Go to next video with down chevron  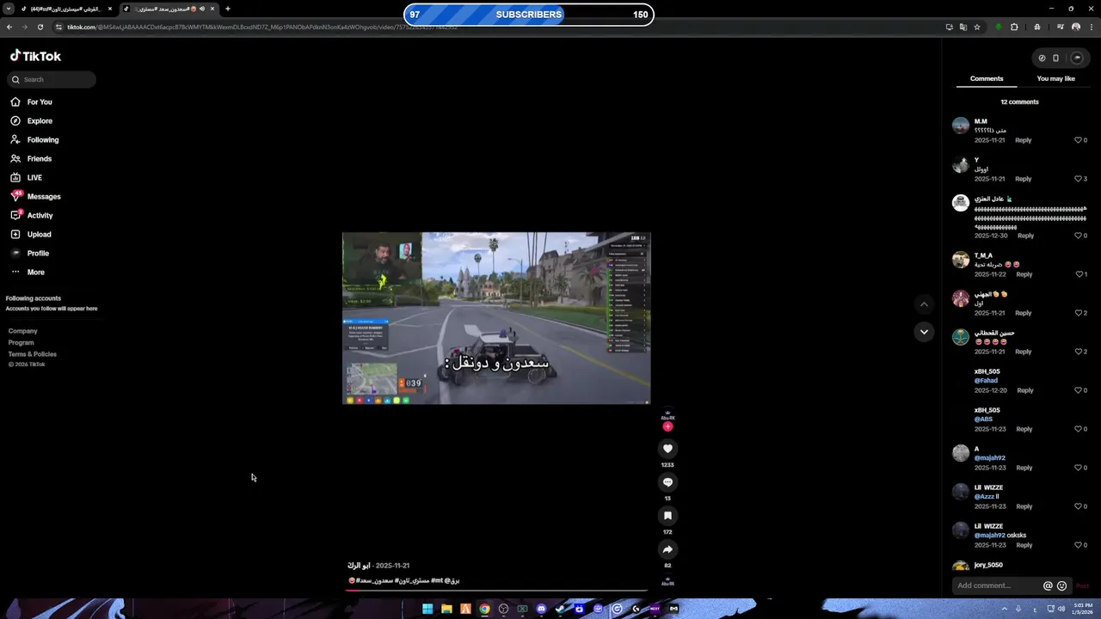tap(924, 332)
